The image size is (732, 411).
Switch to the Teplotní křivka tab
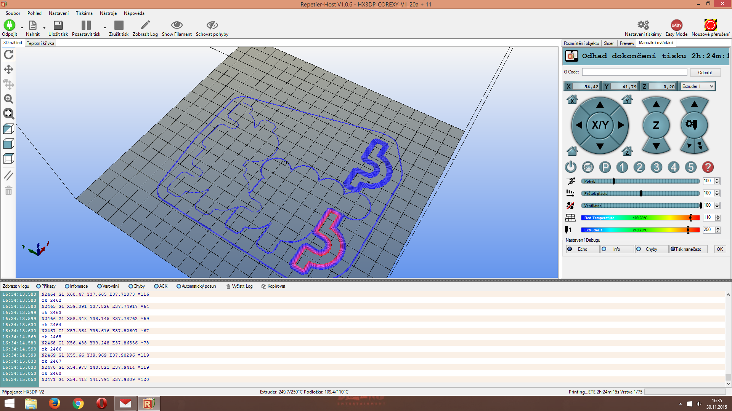[40, 43]
